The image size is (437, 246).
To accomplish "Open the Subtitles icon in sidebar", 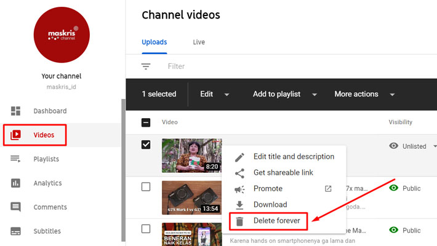I will [15, 231].
